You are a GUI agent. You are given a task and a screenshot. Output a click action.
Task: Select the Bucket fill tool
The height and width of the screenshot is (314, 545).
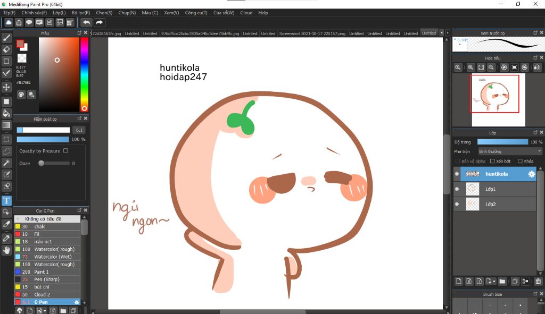tap(6, 114)
